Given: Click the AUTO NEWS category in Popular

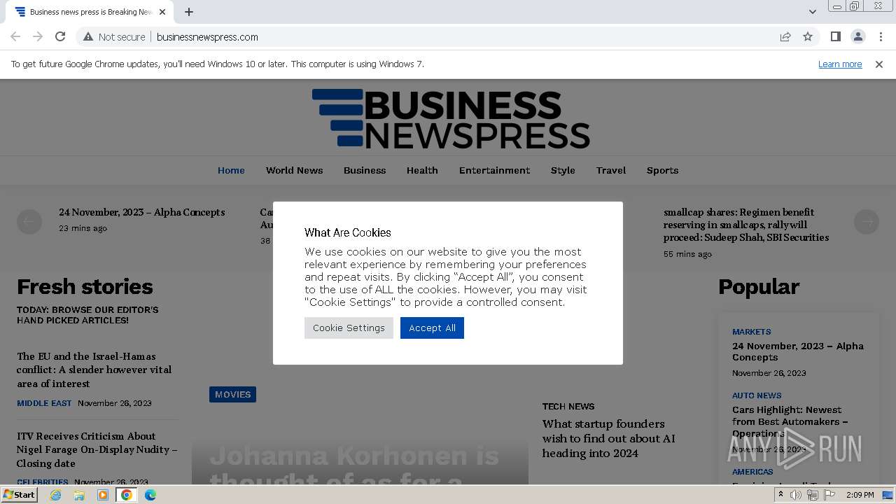Looking at the screenshot, I should click(757, 395).
